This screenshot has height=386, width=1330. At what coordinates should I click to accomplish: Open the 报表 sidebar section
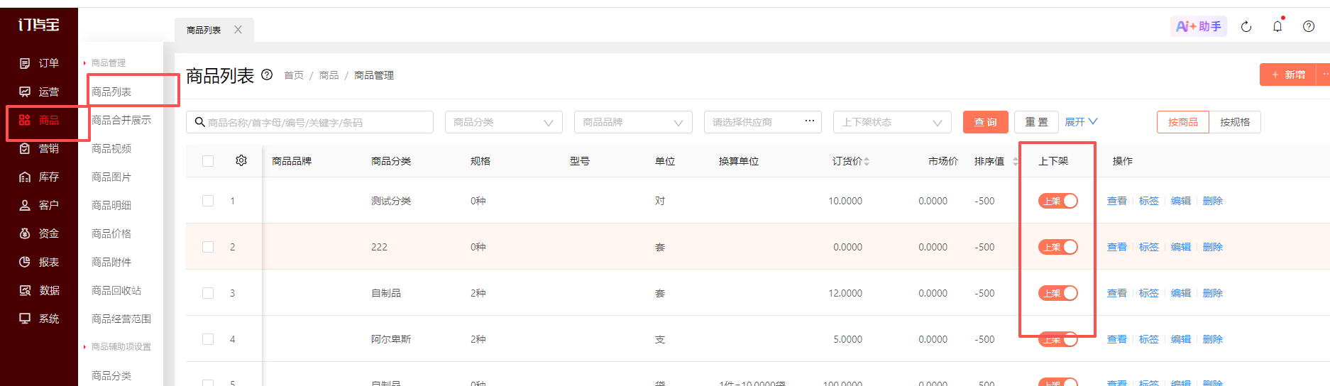39,262
